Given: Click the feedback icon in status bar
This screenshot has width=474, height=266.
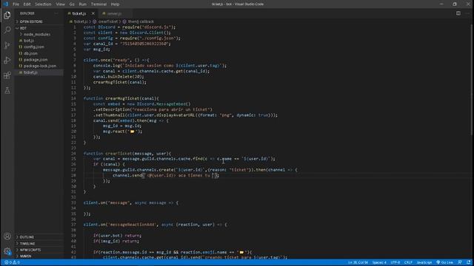Looking at the screenshot, I should coord(460,262).
